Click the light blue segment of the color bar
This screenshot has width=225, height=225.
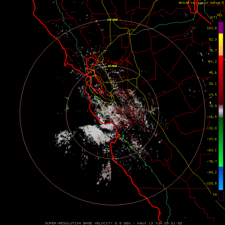(x=221, y=178)
